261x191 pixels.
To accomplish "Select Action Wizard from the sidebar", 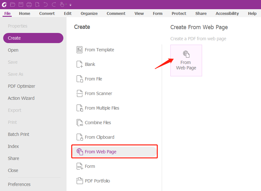I will click(21, 98).
